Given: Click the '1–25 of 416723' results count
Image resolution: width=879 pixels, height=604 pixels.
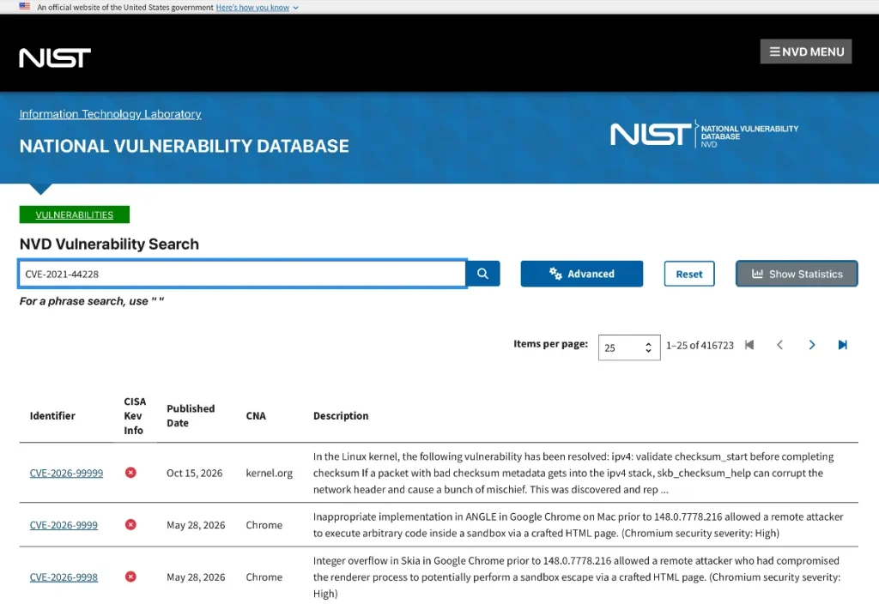Looking at the screenshot, I should 700,345.
